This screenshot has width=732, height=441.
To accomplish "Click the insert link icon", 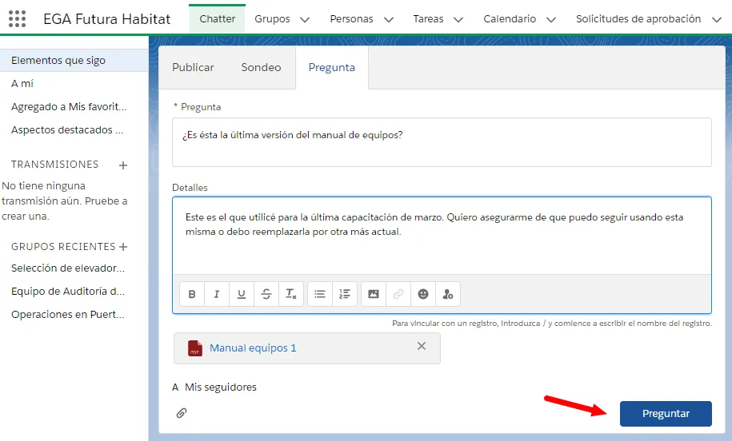I will click(x=398, y=294).
